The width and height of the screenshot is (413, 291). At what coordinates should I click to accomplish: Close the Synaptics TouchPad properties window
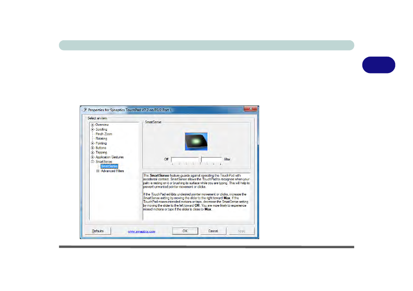[251, 109]
